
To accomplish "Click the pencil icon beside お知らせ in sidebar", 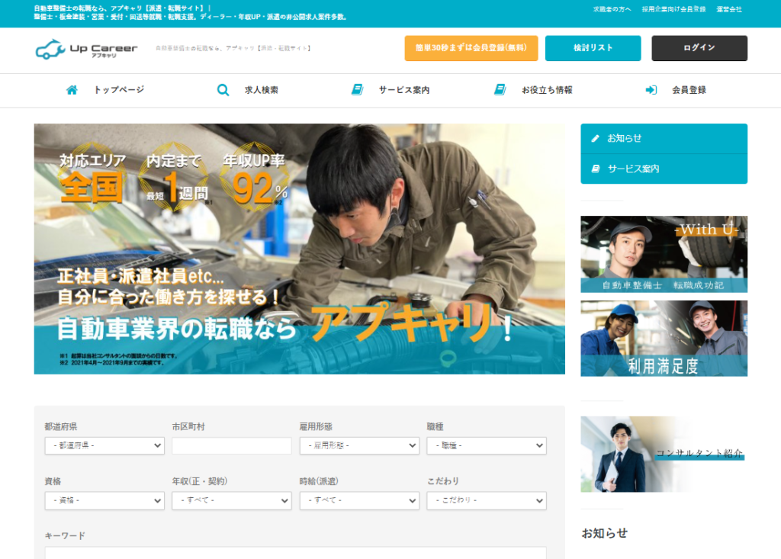I will pos(596,139).
